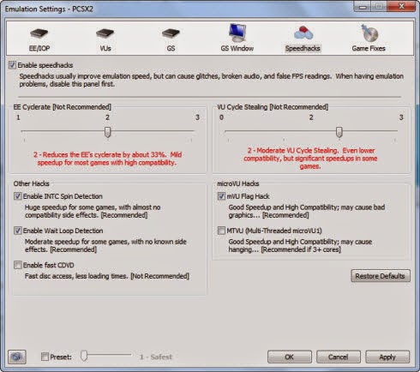
Task: Click the Apply button
Action: 387,357
